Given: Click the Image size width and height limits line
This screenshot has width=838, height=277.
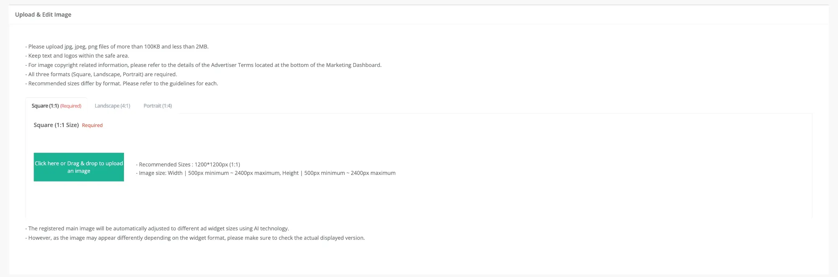Looking at the screenshot, I should click(x=267, y=173).
